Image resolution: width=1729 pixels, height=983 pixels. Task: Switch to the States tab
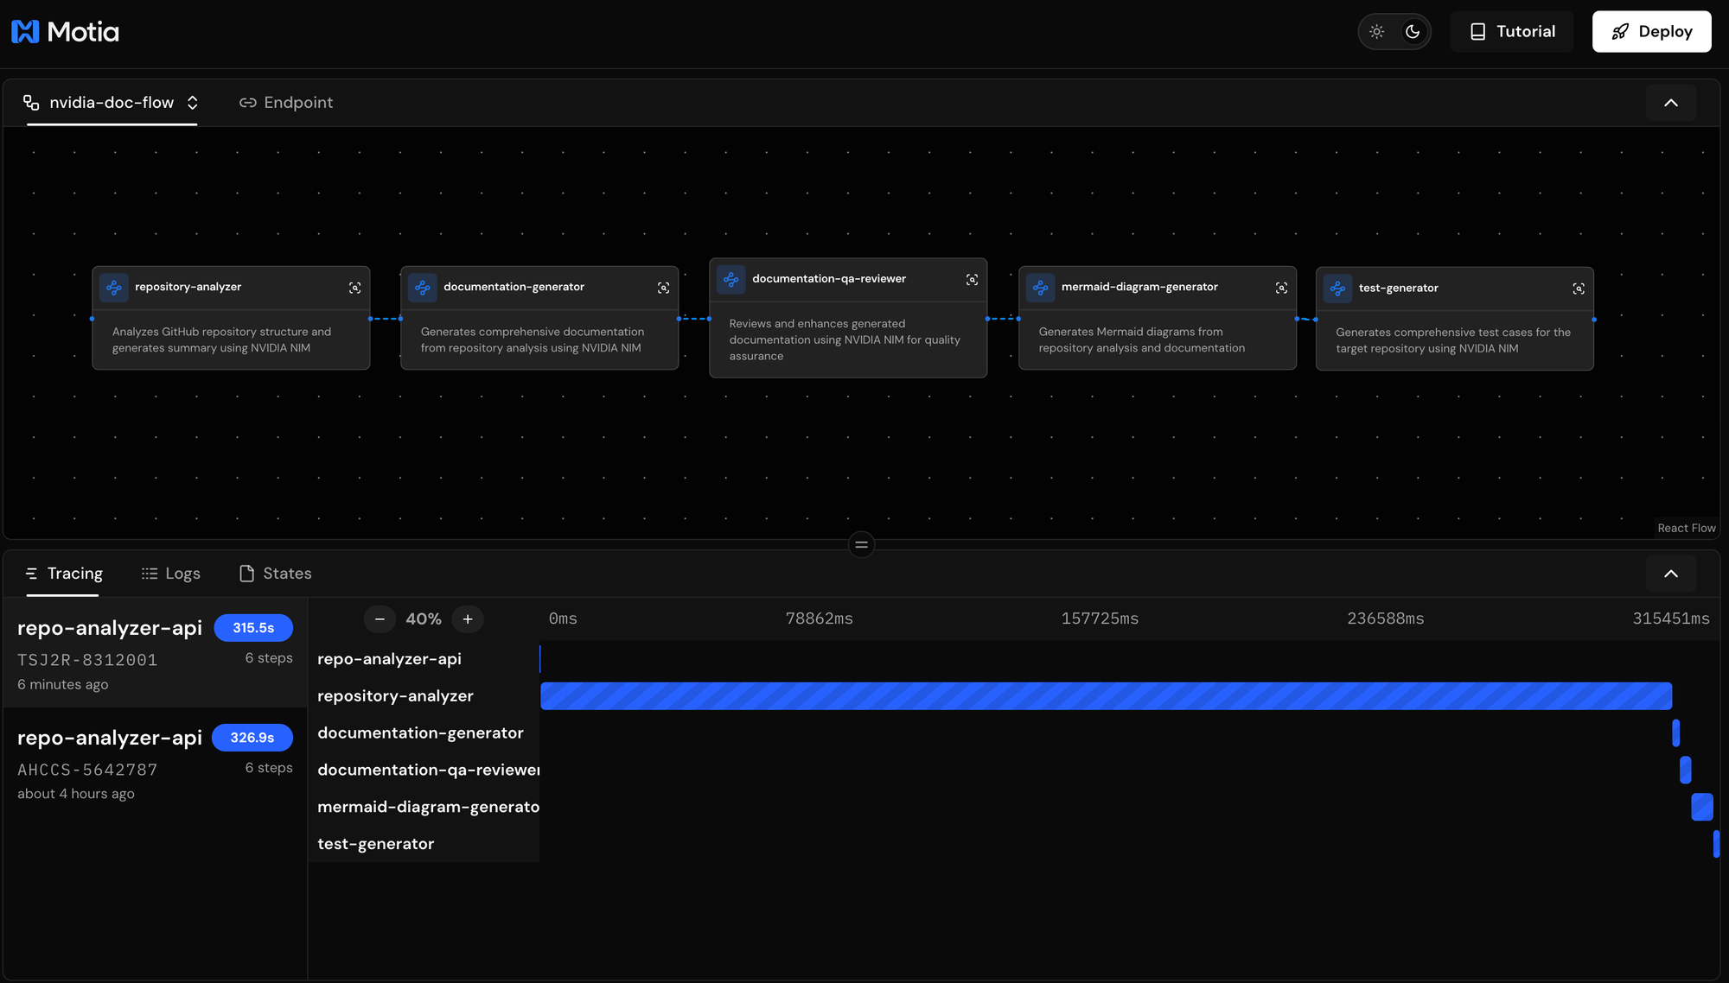(275, 574)
